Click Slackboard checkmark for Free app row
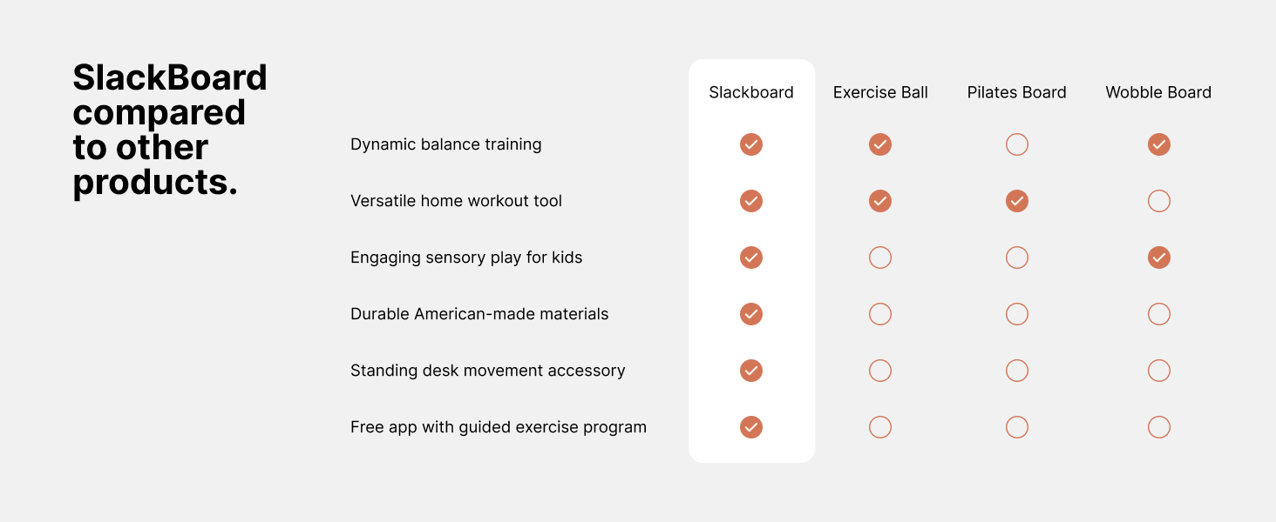The image size is (1276, 522). click(751, 427)
